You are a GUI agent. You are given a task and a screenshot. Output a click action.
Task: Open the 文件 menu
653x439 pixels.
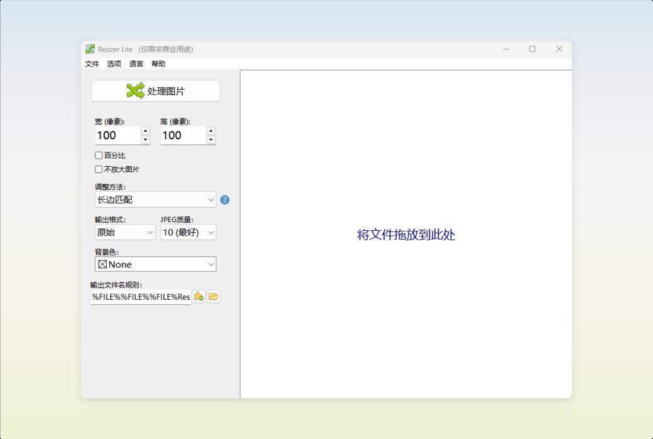(x=91, y=63)
